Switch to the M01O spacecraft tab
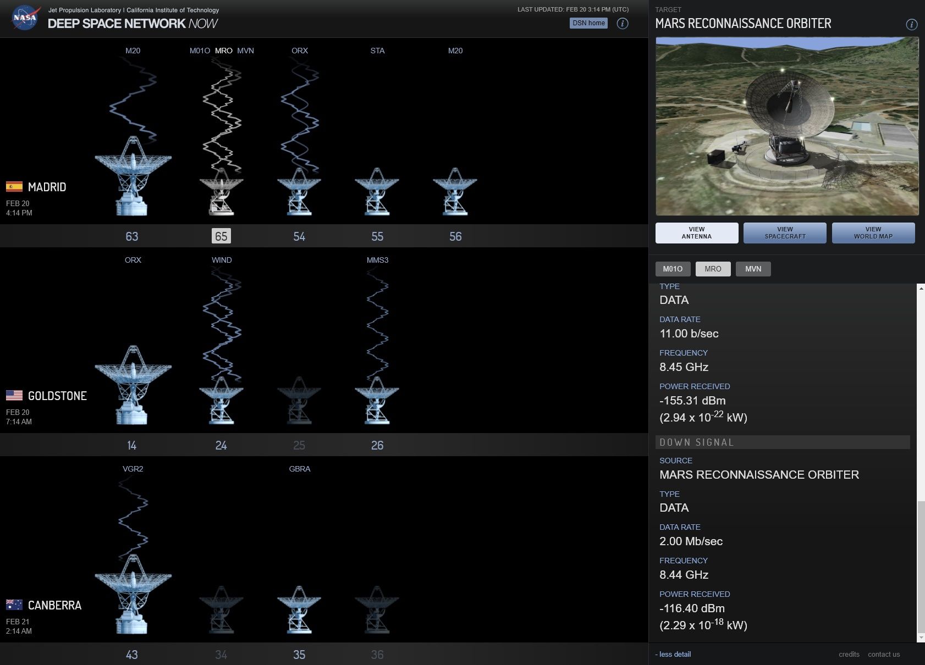The height and width of the screenshot is (665, 925). [x=673, y=269]
